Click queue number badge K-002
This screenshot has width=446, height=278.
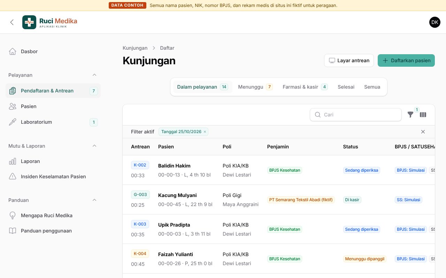[x=140, y=165]
